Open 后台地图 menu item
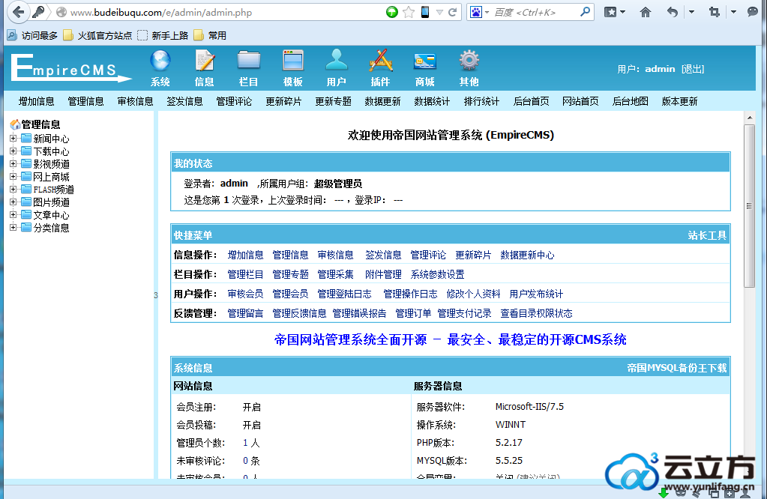 tap(631, 101)
